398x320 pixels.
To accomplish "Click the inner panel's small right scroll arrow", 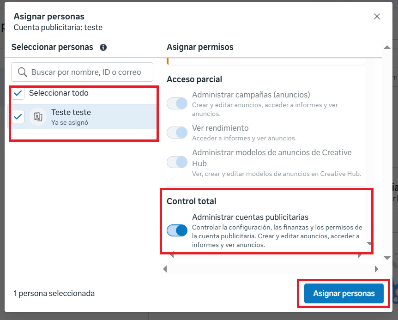I will coord(359,255).
